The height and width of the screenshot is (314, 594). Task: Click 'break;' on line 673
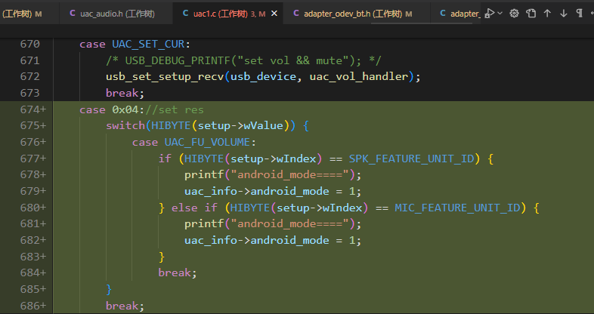pos(125,93)
